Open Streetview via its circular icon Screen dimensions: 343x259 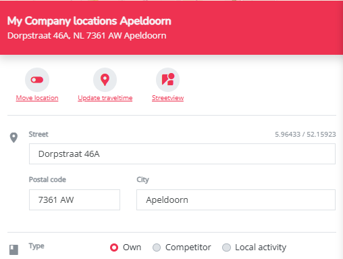pos(167,80)
